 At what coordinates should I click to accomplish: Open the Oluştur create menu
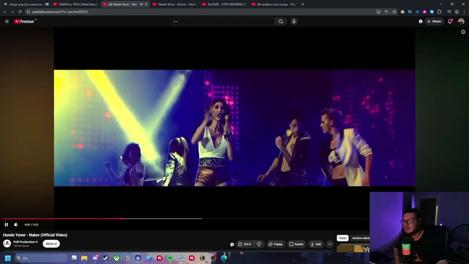pos(434,21)
